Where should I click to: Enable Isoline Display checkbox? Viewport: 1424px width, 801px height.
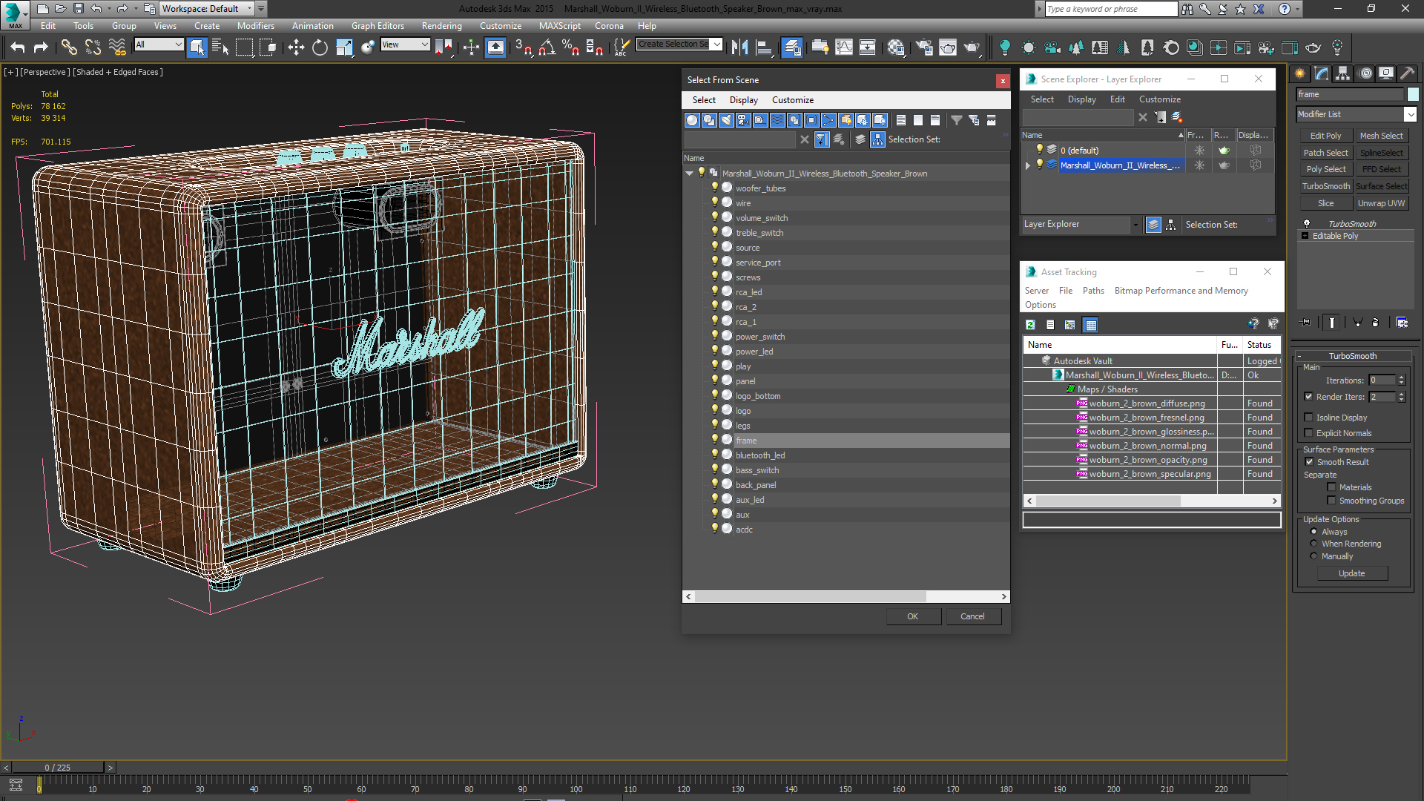[x=1309, y=418]
